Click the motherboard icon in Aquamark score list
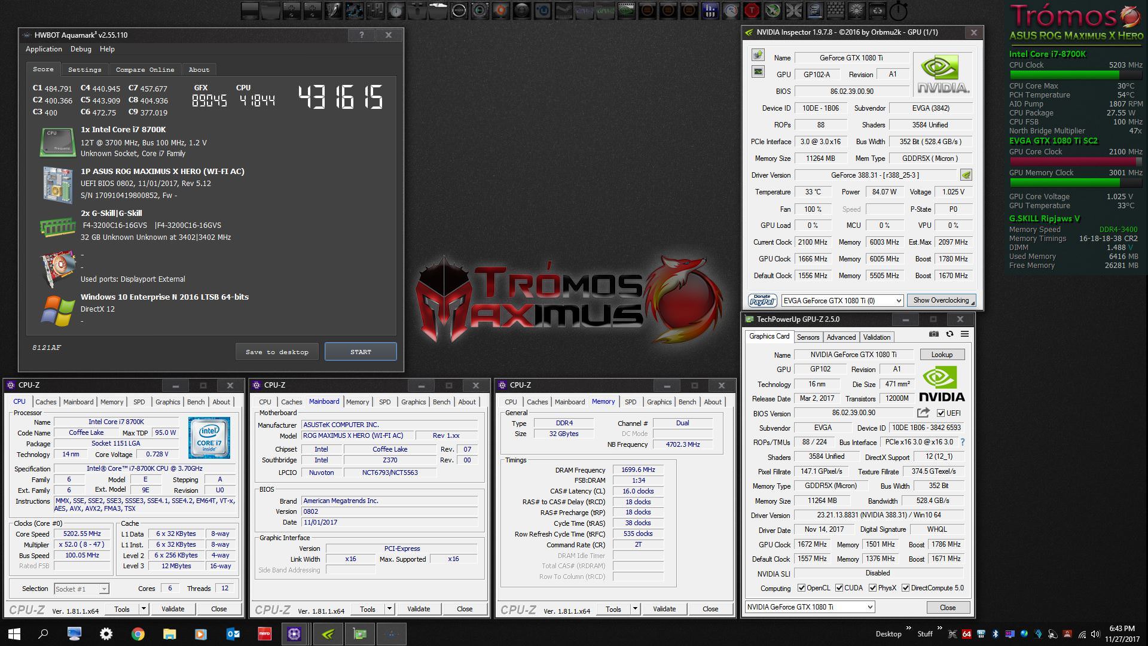 point(57,184)
